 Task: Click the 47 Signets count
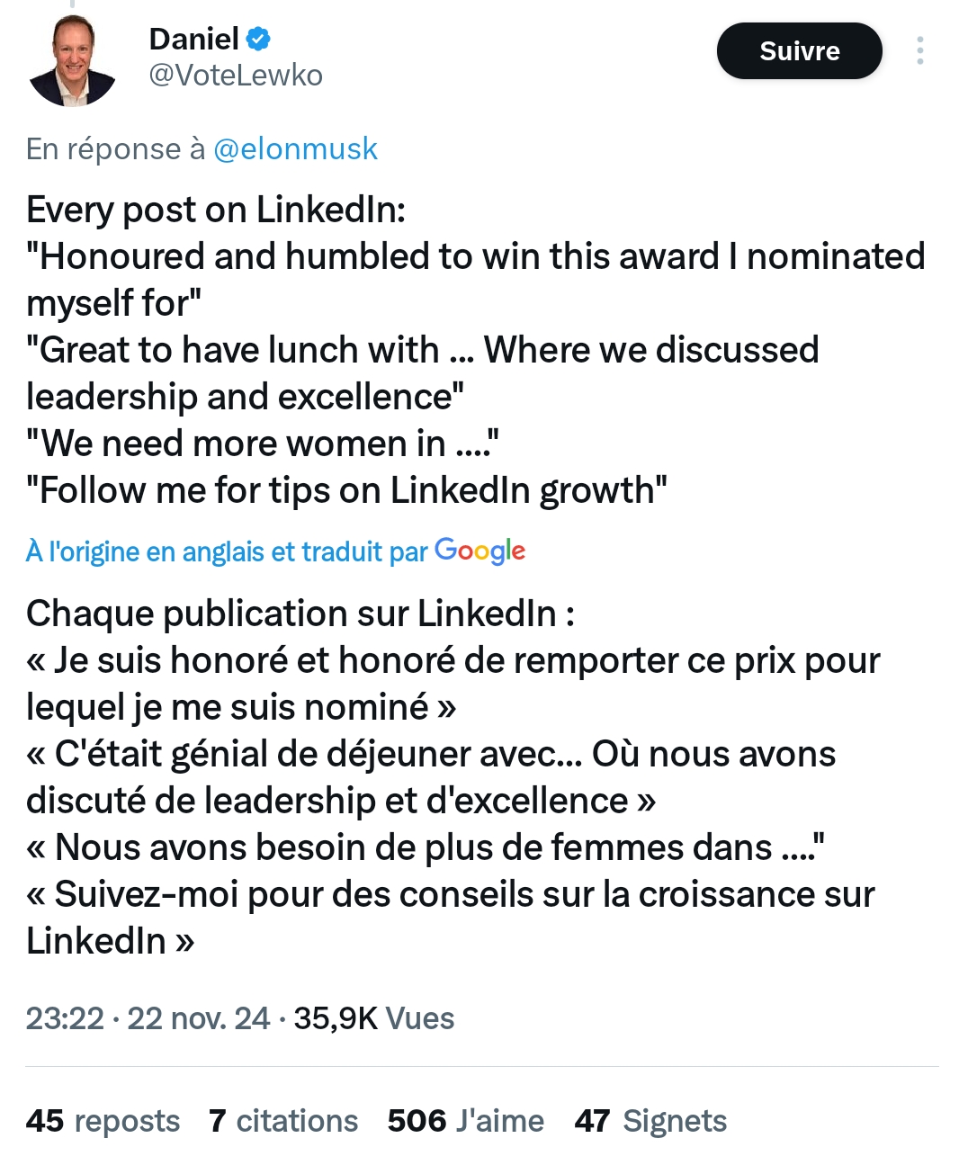(x=650, y=1121)
